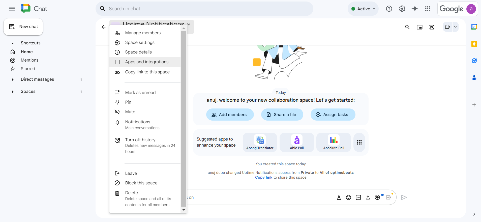Open Space settings
Viewport: 481px width, 222px height.
tap(145, 42)
